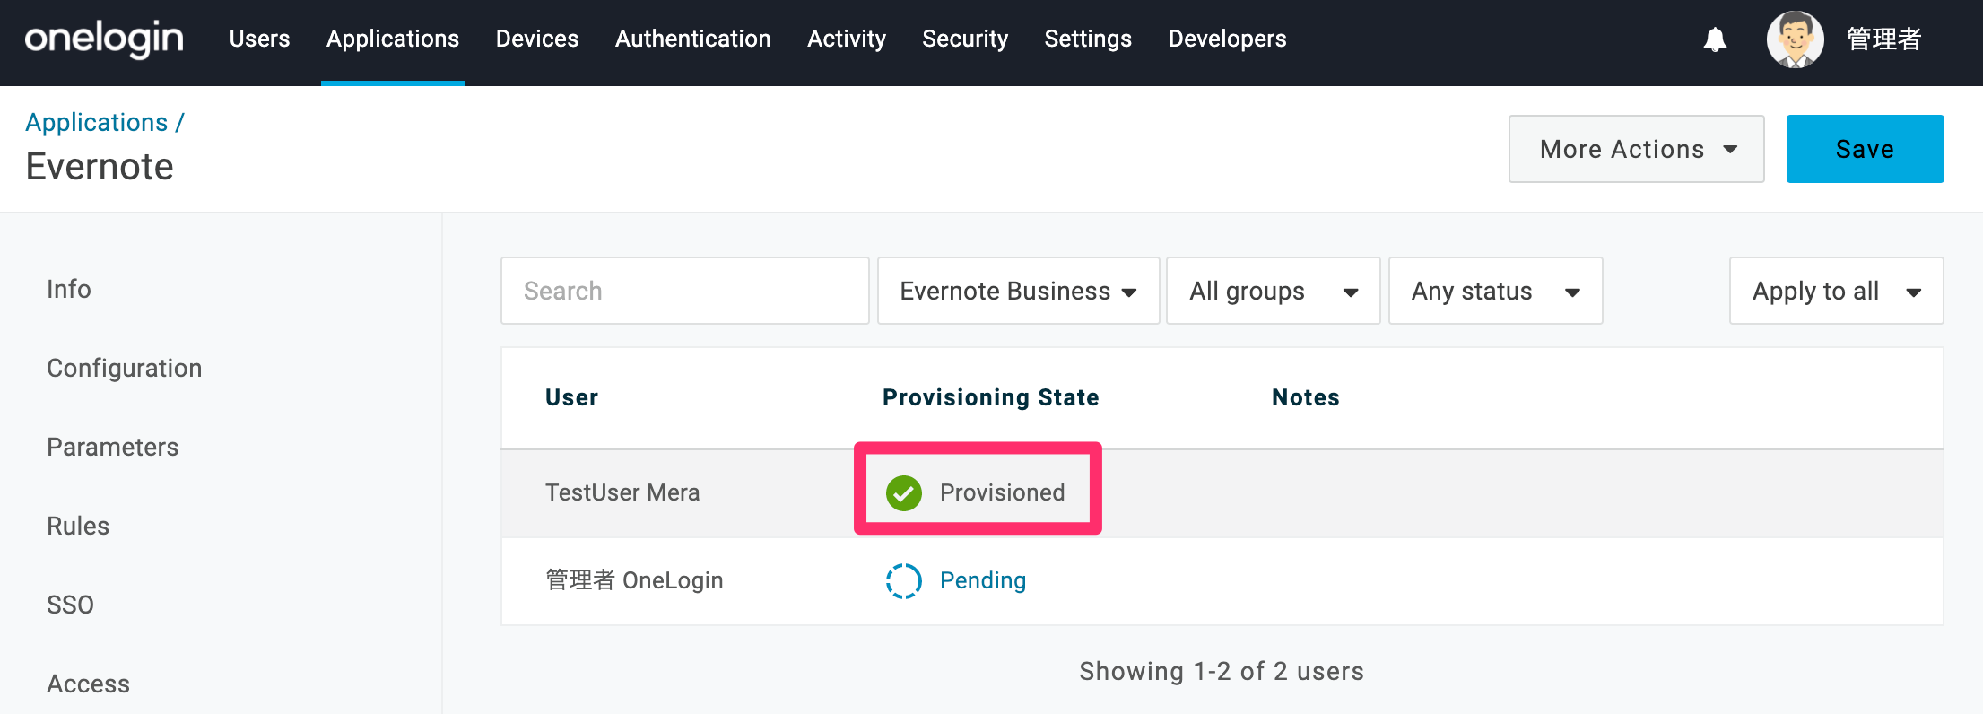Open the Activity menu
Screen dimensions: 1983x714
coord(847,39)
